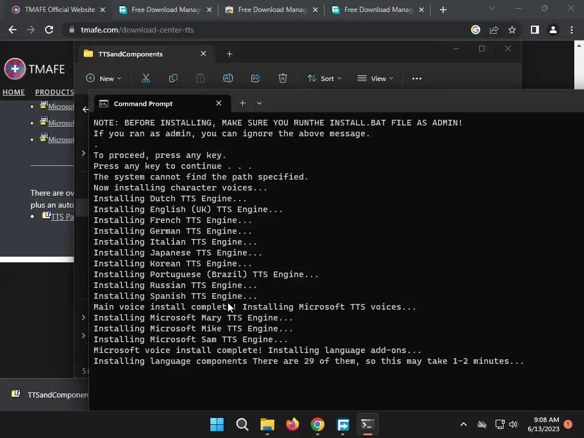Bookmark this page with the star icon
The height and width of the screenshot is (438, 584).
point(512,30)
